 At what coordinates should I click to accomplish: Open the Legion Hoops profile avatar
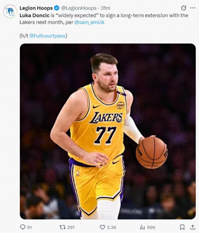click(x=10, y=11)
